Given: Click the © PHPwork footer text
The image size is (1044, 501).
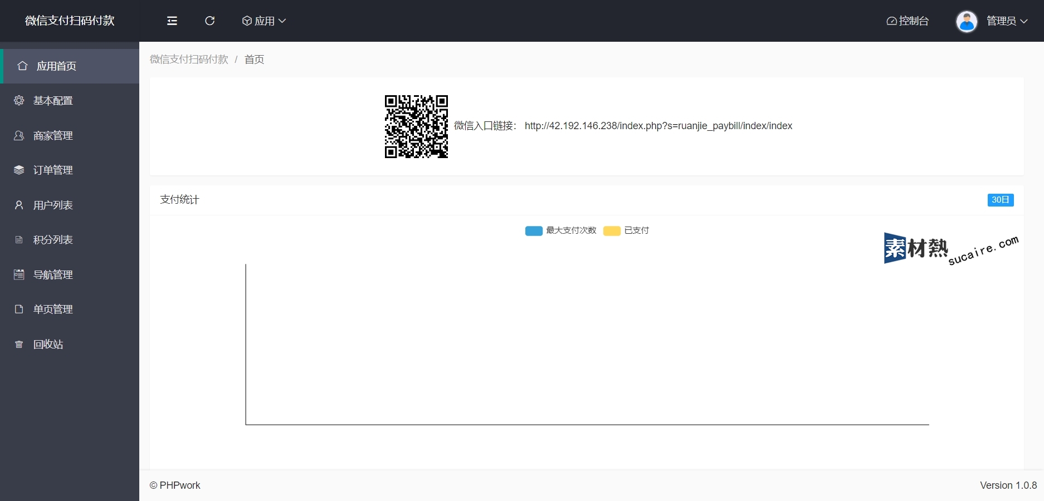Looking at the screenshot, I should (x=175, y=485).
